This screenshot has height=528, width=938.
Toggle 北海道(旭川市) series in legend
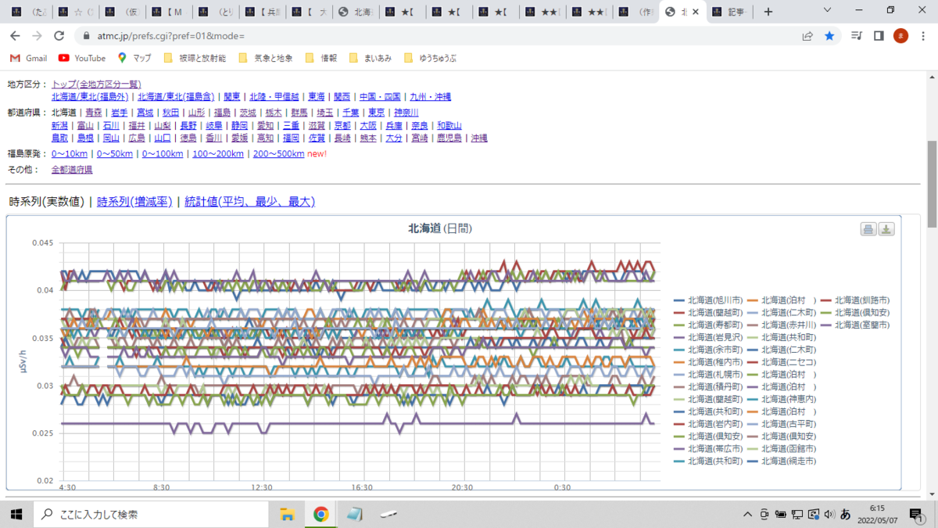click(707, 300)
